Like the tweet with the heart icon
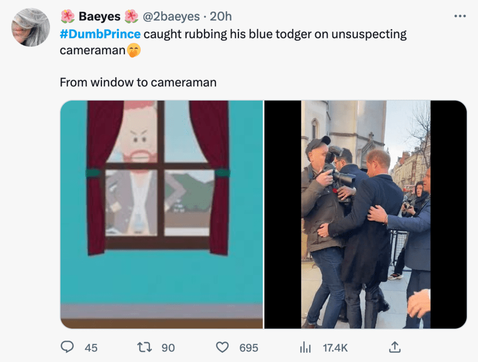This screenshot has width=478, height=362. (223, 347)
